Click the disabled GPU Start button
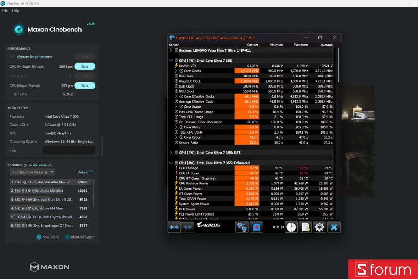This screenshot has height=279, width=418. tap(85, 57)
